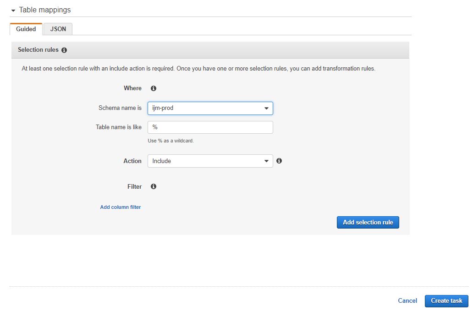
Task: Open the Schema name is dropdown
Action: click(210, 108)
